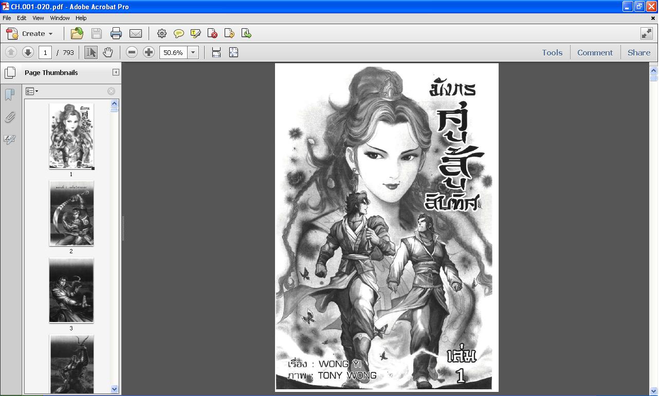659x396 pixels.
Task: Open the Attachments paperclip panel
Action: click(x=10, y=117)
